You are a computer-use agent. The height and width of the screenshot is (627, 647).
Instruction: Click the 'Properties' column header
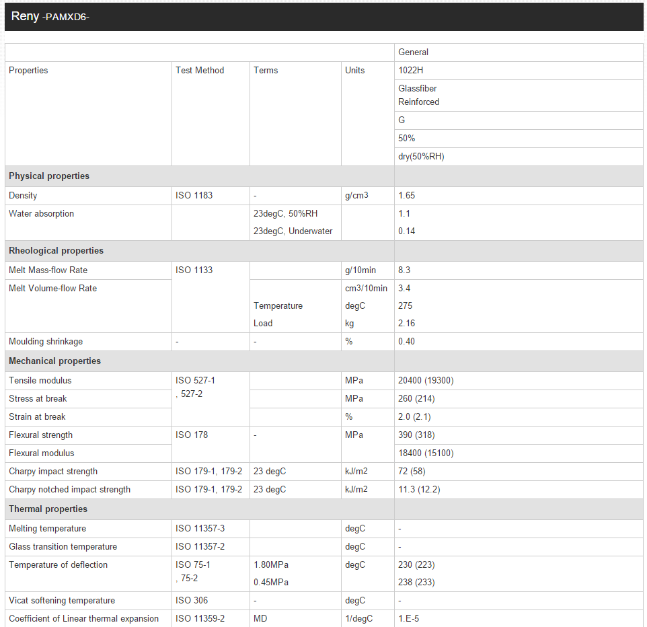click(x=28, y=71)
